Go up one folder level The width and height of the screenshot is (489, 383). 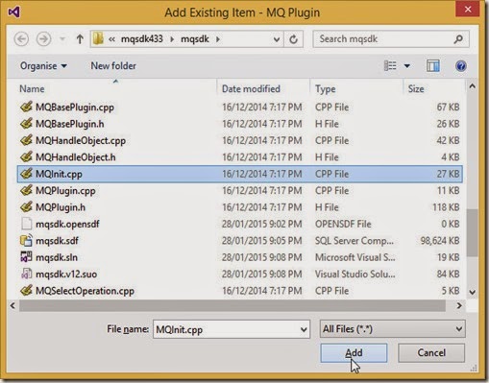80,39
